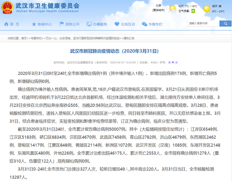Screen dimensions: 232x182
Task: Click the text 乘坐高铁G505
Action: (63, 105)
